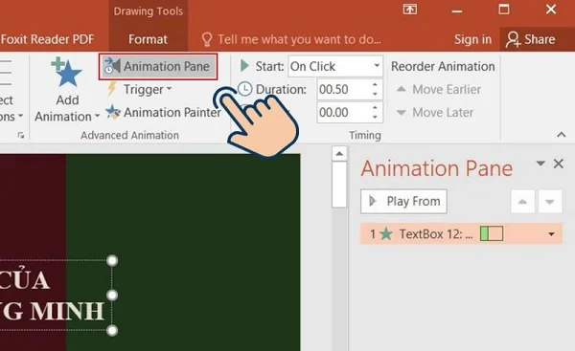Click the Delay field showing 00.00

tap(344, 112)
